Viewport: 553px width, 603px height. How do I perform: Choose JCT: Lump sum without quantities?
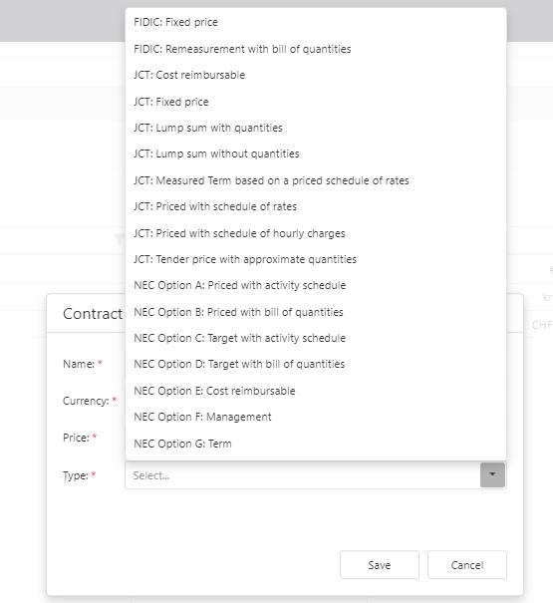pyautogui.click(x=316, y=153)
